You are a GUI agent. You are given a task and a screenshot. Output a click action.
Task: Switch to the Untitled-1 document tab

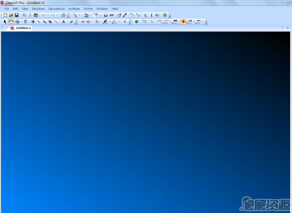(23, 28)
